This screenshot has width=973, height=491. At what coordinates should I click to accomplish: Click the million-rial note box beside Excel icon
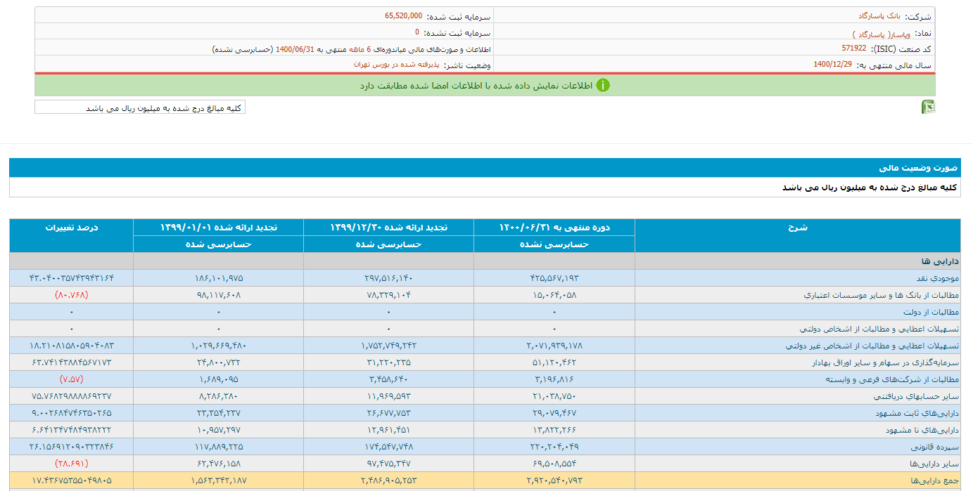[x=140, y=107]
